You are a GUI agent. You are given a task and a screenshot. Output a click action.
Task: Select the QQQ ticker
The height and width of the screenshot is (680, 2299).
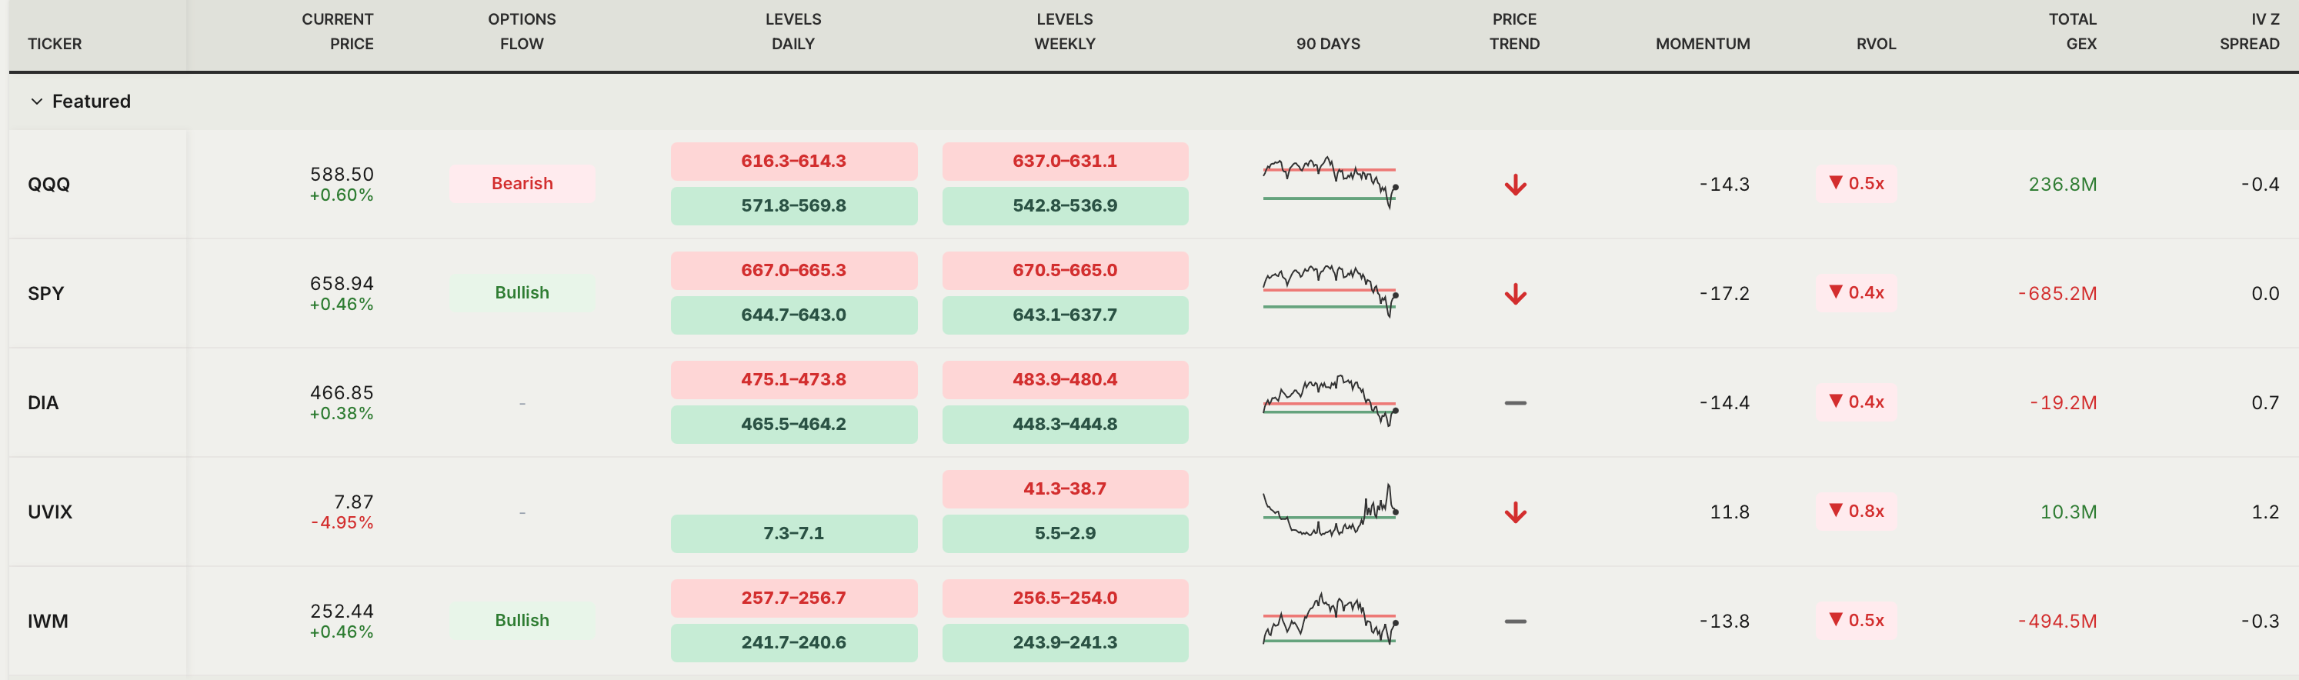[49, 185]
